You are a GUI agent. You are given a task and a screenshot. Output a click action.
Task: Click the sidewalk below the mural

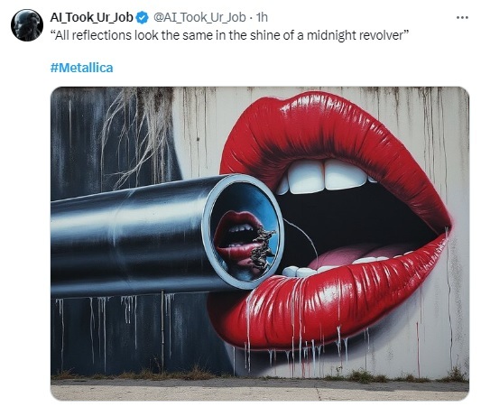260,390
